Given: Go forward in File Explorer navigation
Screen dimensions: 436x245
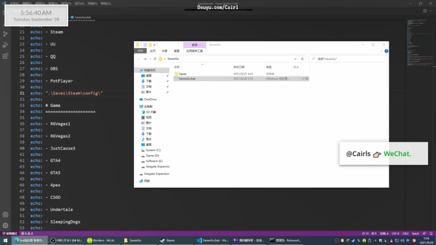Looking at the screenshot, I should [145, 59].
